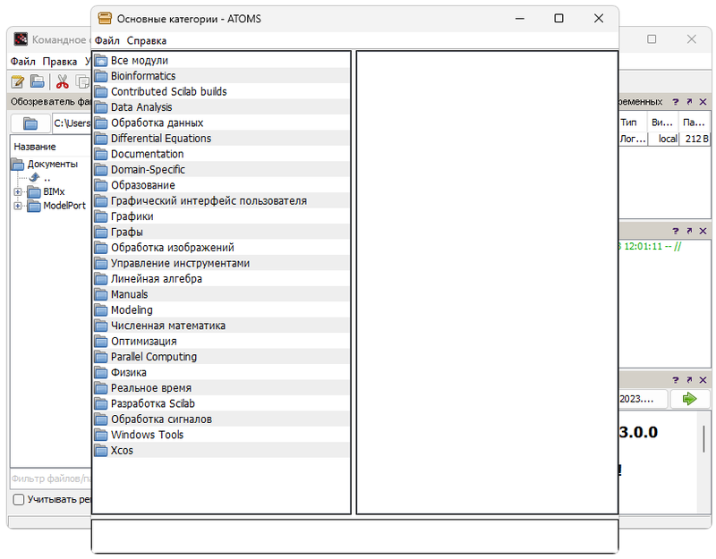Open Справка menu in ATOMS window
Screen dimensions: 716x559
[x=146, y=40]
